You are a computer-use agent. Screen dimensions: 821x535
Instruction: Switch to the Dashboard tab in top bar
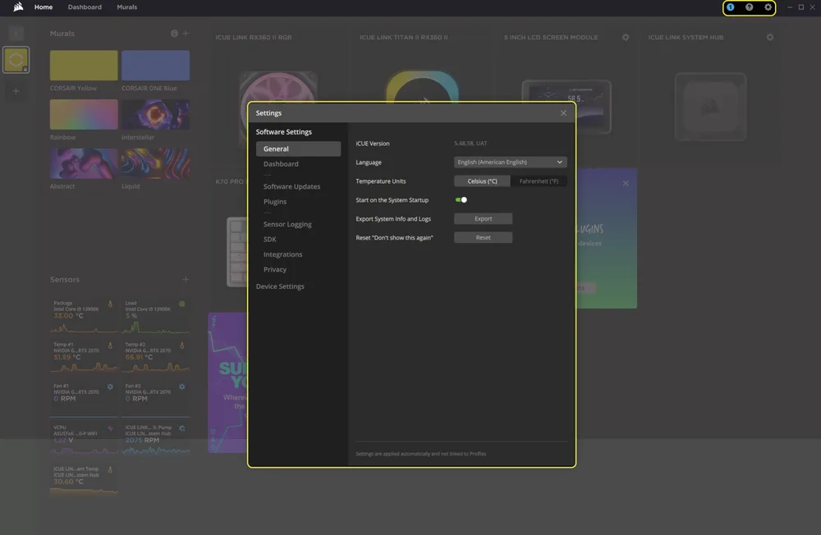pos(85,7)
